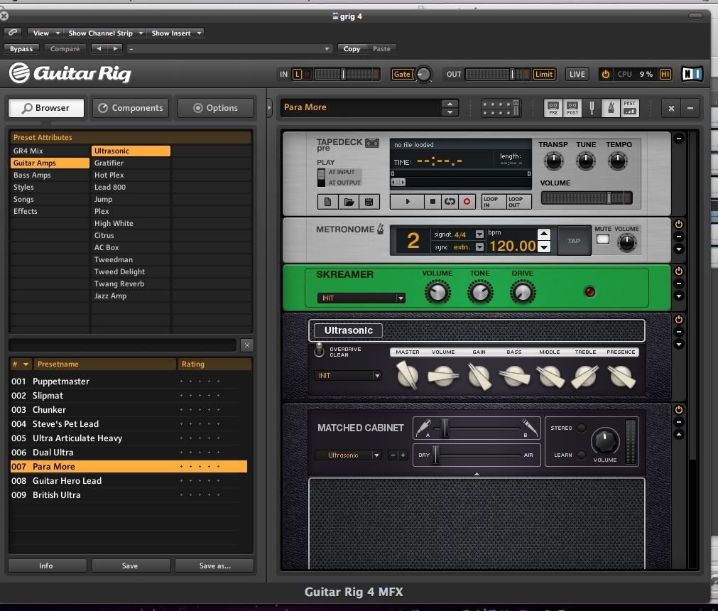The width and height of the screenshot is (718, 611).
Task: Toggle the HI quality mode button
Action: tap(665, 74)
